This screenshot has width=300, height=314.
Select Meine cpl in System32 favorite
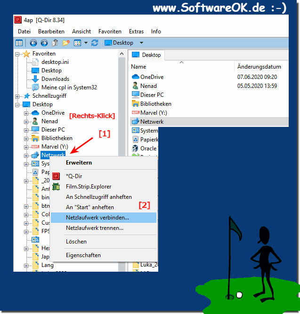tap(69, 87)
